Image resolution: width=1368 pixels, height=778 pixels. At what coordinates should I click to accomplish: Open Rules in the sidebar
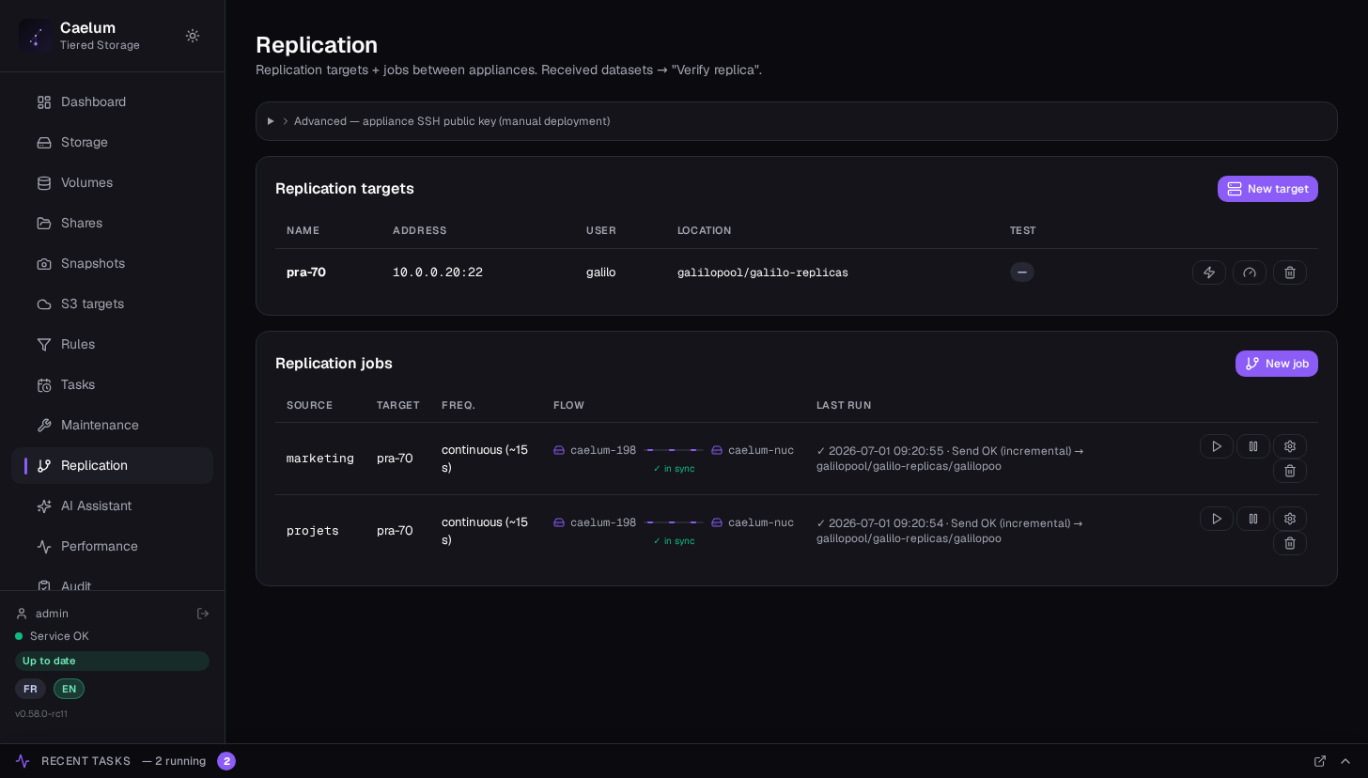click(x=112, y=344)
